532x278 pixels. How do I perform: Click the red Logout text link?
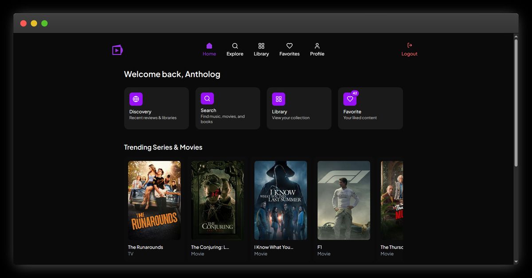click(410, 54)
